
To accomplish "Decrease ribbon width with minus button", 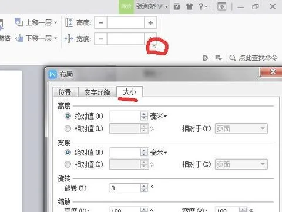I will click(x=101, y=39).
